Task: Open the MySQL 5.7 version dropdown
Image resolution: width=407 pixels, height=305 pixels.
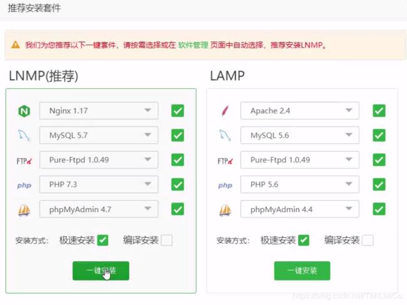Action: [99, 135]
